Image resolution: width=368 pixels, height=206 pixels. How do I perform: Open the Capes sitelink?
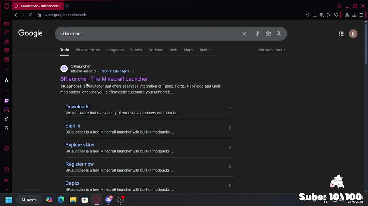pyautogui.click(x=72, y=183)
